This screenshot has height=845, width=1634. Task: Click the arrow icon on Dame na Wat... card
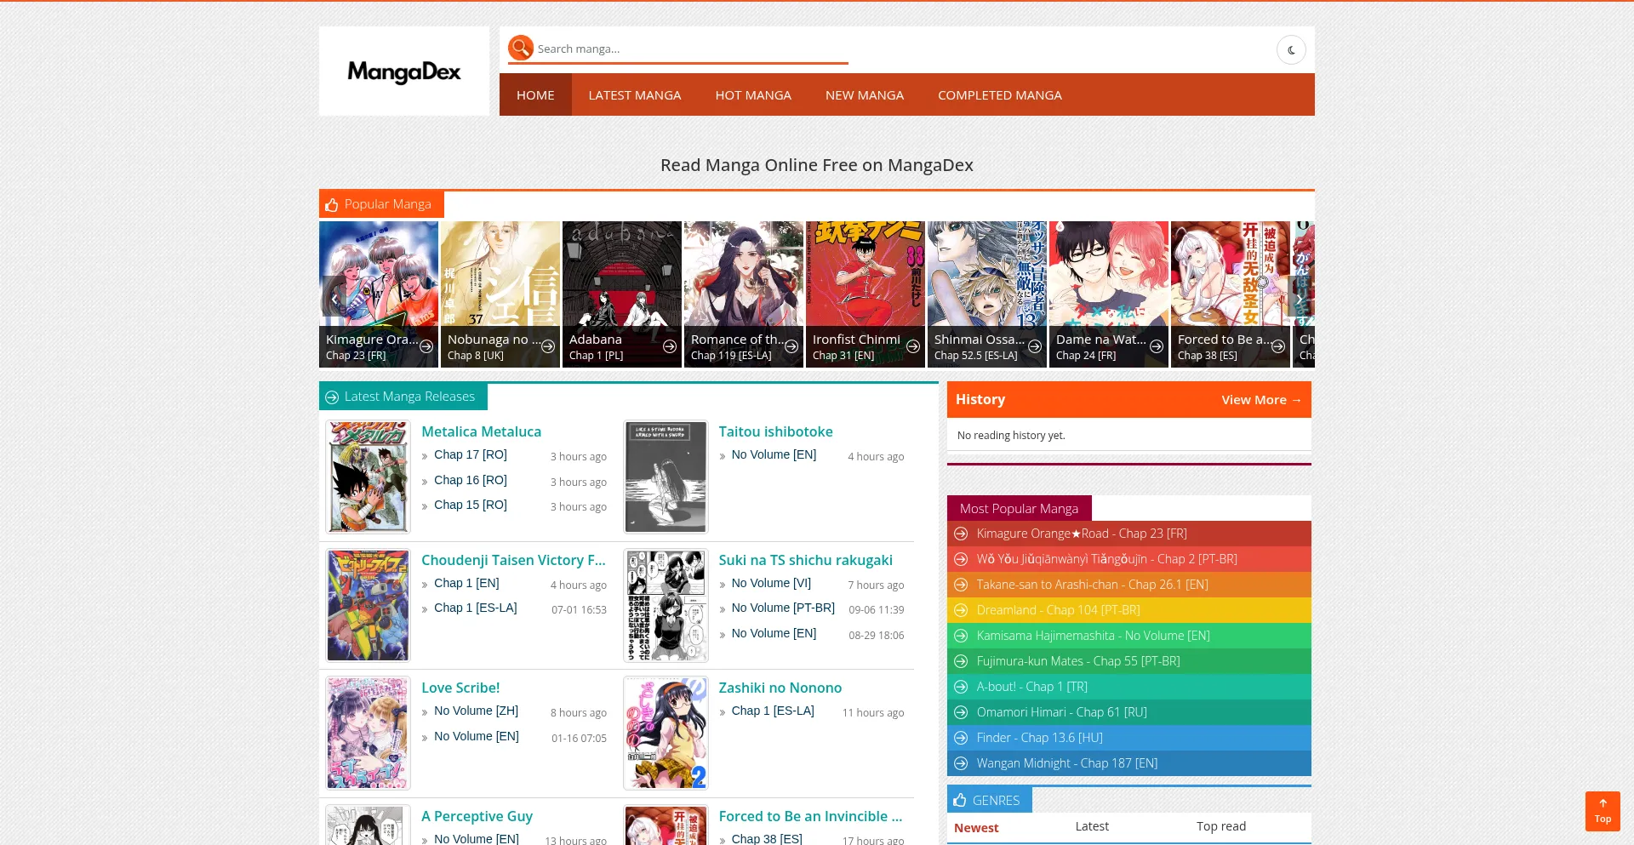click(x=1157, y=346)
